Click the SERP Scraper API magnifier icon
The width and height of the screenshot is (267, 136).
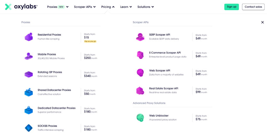140,37
